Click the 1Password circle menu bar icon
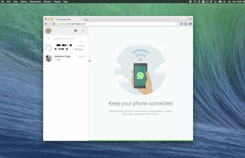The height and width of the screenshot is (158, 245). click(199, 2)
